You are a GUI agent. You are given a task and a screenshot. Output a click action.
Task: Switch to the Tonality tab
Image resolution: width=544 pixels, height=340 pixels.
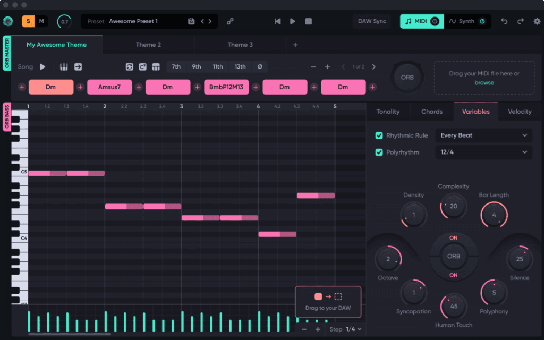pos(388,112)
